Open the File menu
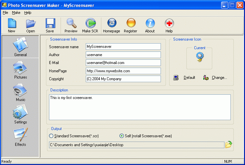Screen dimensions: 245x165 click(x=5, y=13)
